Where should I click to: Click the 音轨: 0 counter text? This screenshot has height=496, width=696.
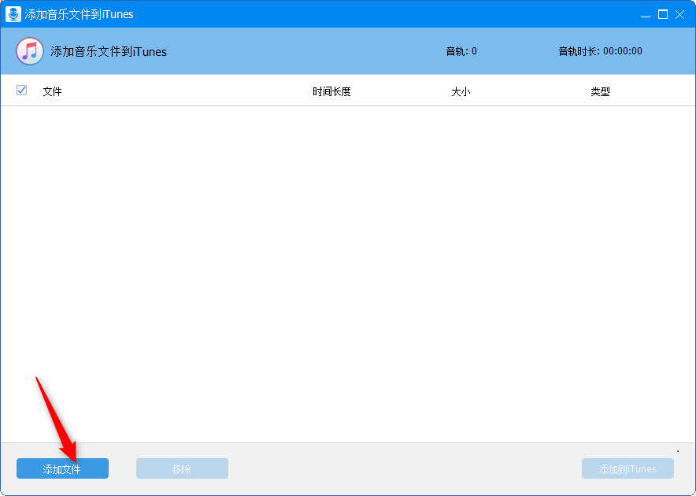461,51
